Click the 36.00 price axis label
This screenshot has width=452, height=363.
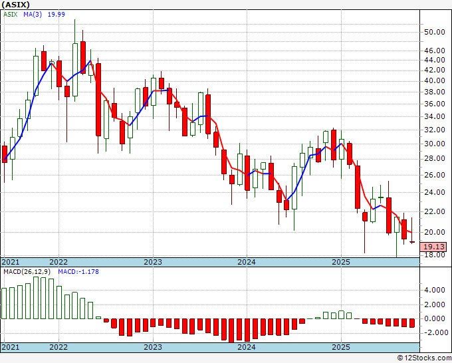pyautogui.click(x=435, y=104)
